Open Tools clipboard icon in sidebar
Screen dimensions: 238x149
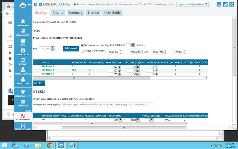point(23,42)
